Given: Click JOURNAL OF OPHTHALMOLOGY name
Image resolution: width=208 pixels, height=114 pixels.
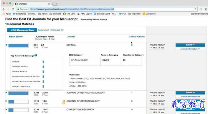Looking at the screenshot, I should (x=83, y=101).
